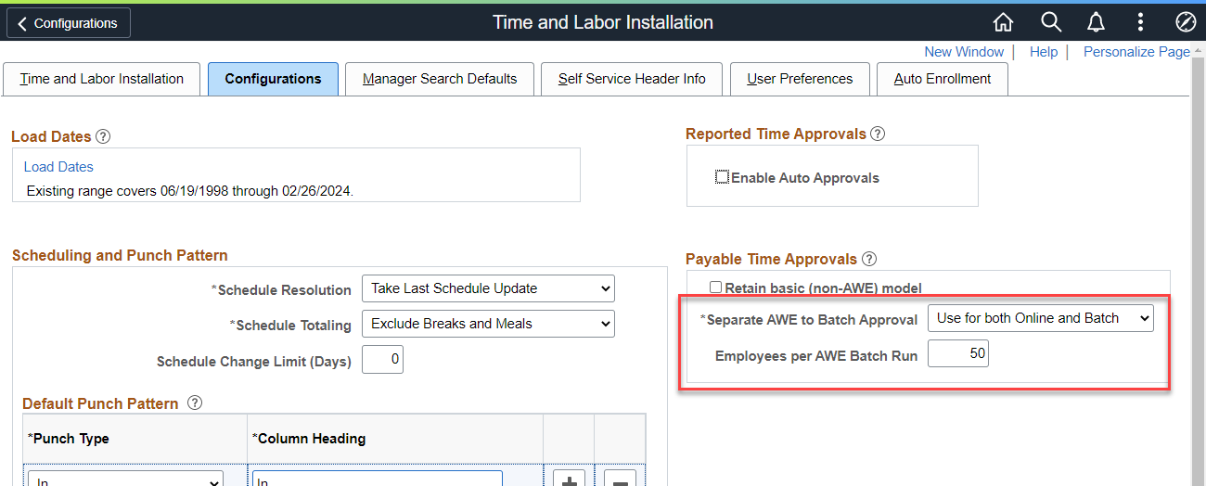Open Separate AWE to Batch Approval dropdown
Screen dimensions: 1206x486
(x=1040, y=318)
